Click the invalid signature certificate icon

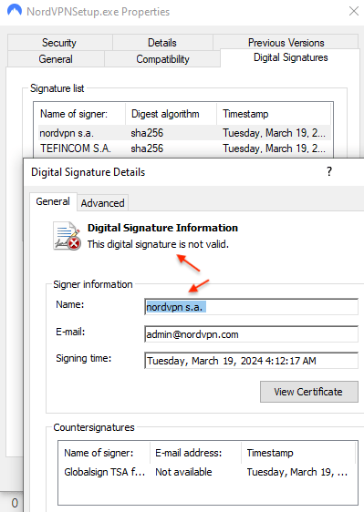click(x=67, y=236)
